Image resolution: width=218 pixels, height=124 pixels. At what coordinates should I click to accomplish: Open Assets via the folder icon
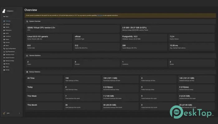click(x=4, y=27)
